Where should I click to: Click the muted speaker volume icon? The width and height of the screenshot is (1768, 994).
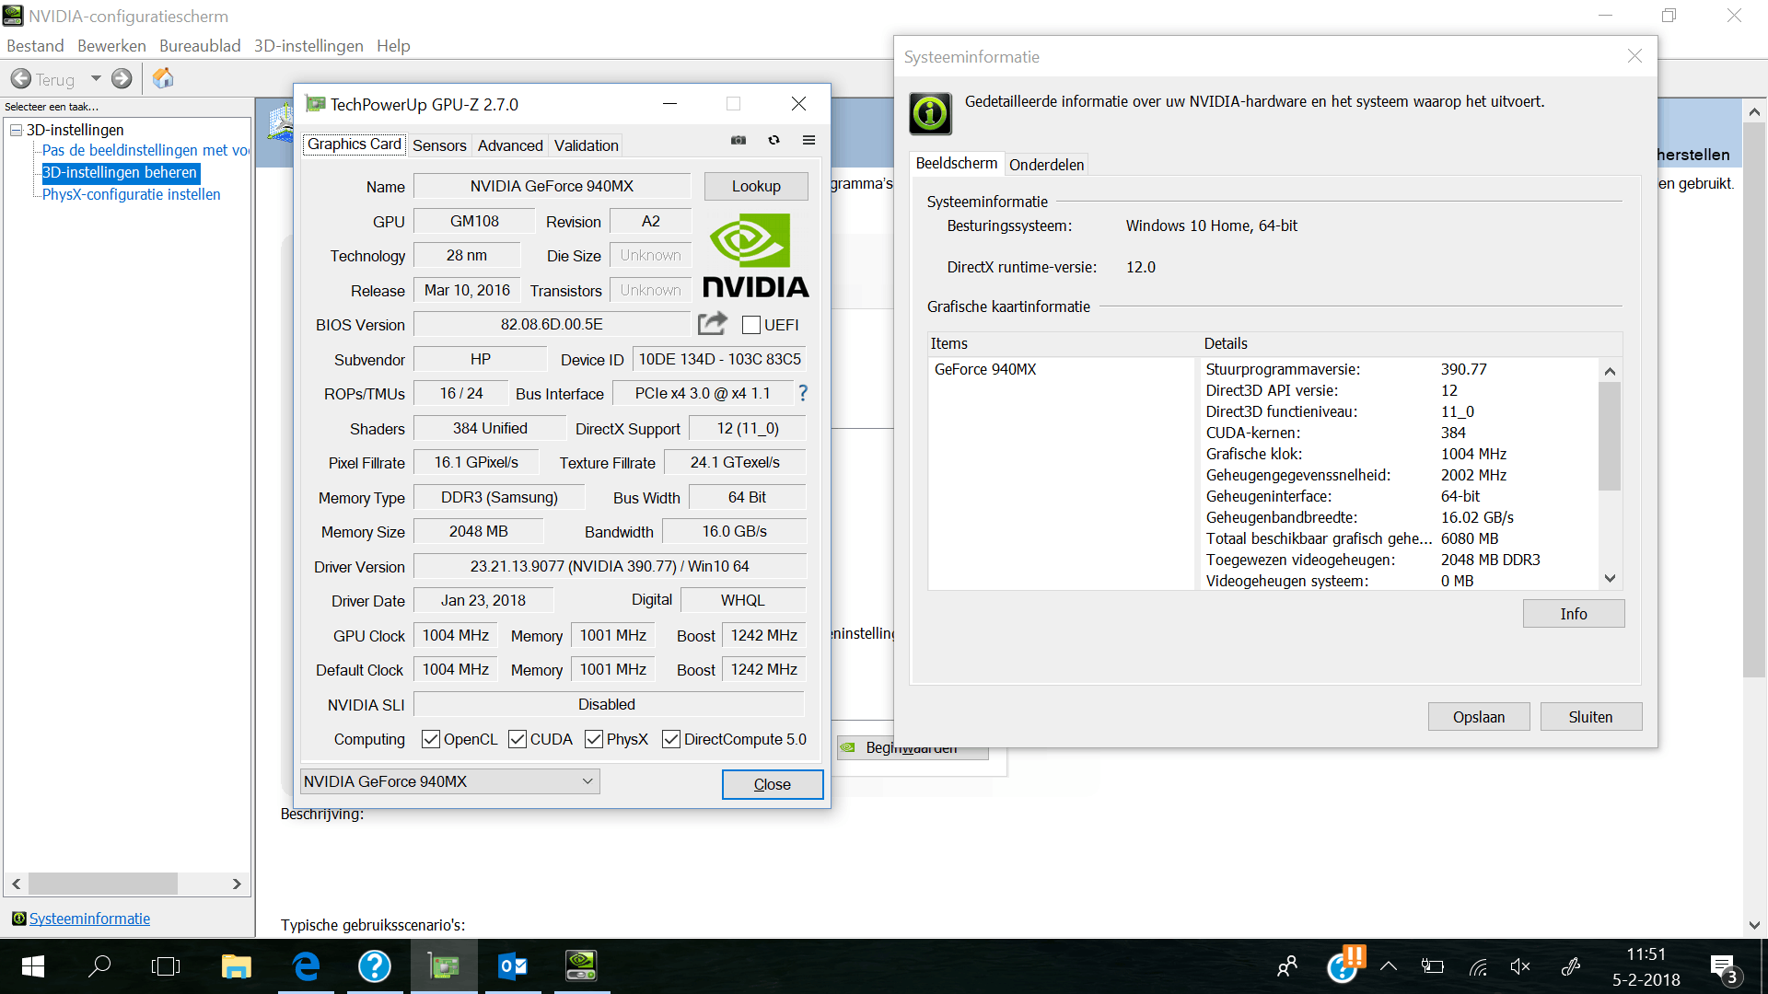coord(1520,966)
